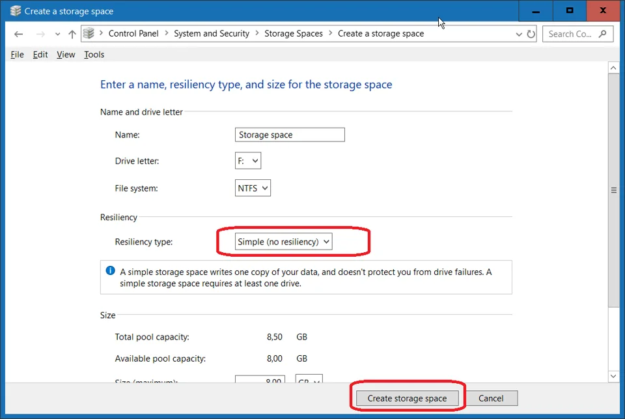This screenshot has height=419, width=625.
Task: Open the Drive letter dropdown
Action: coord(248,161)
